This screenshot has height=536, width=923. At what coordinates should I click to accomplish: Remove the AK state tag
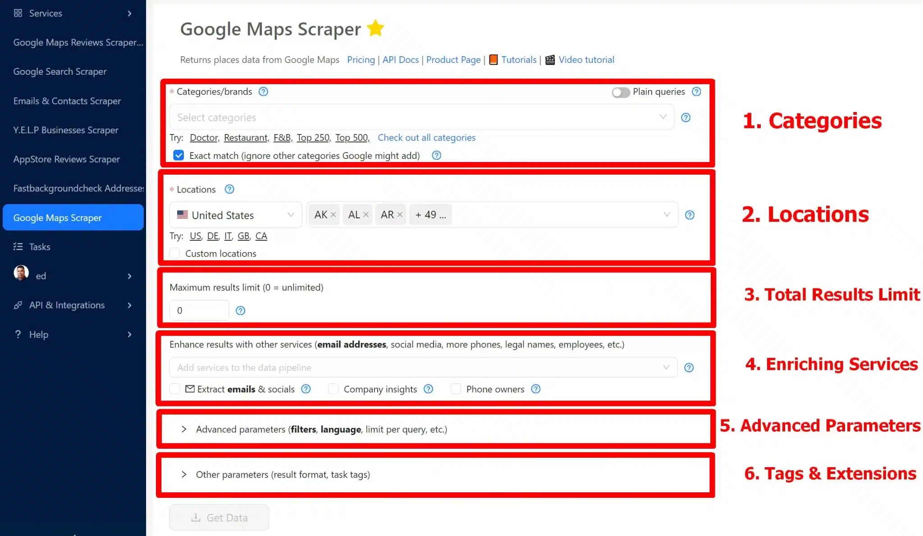point(334,215)
